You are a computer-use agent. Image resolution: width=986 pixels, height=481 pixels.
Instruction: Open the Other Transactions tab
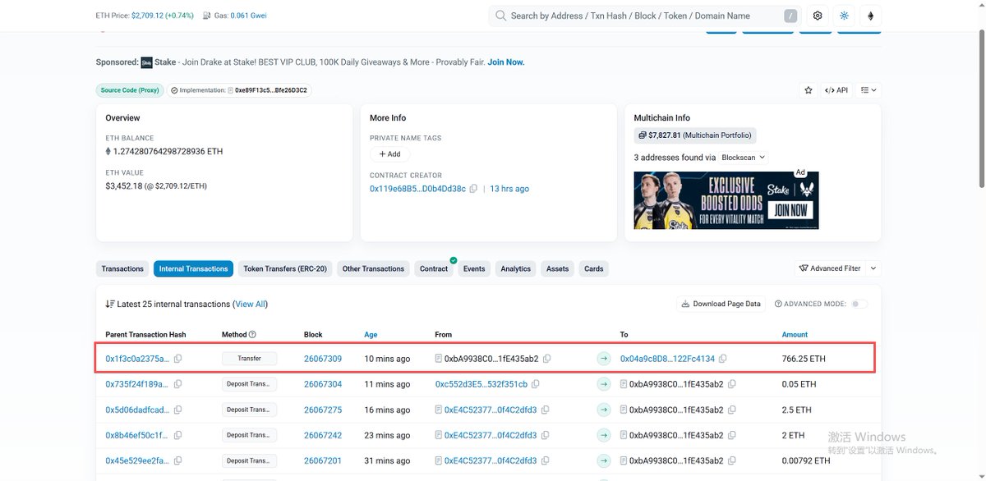click(373, 268)
